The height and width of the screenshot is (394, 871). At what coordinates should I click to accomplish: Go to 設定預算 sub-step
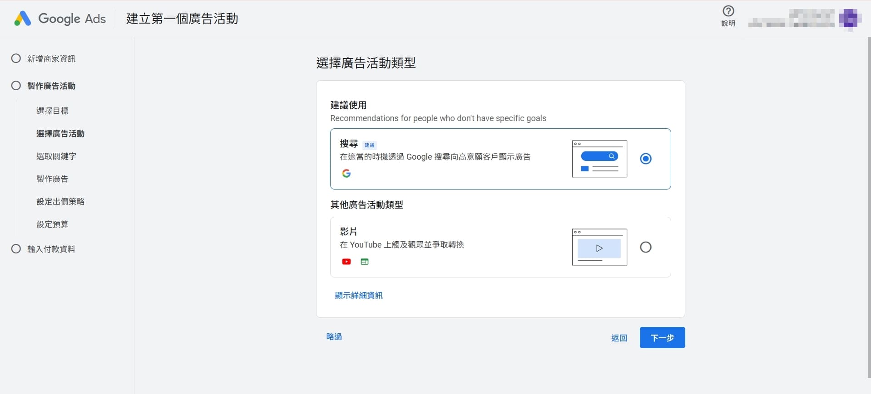click(52, 224)
